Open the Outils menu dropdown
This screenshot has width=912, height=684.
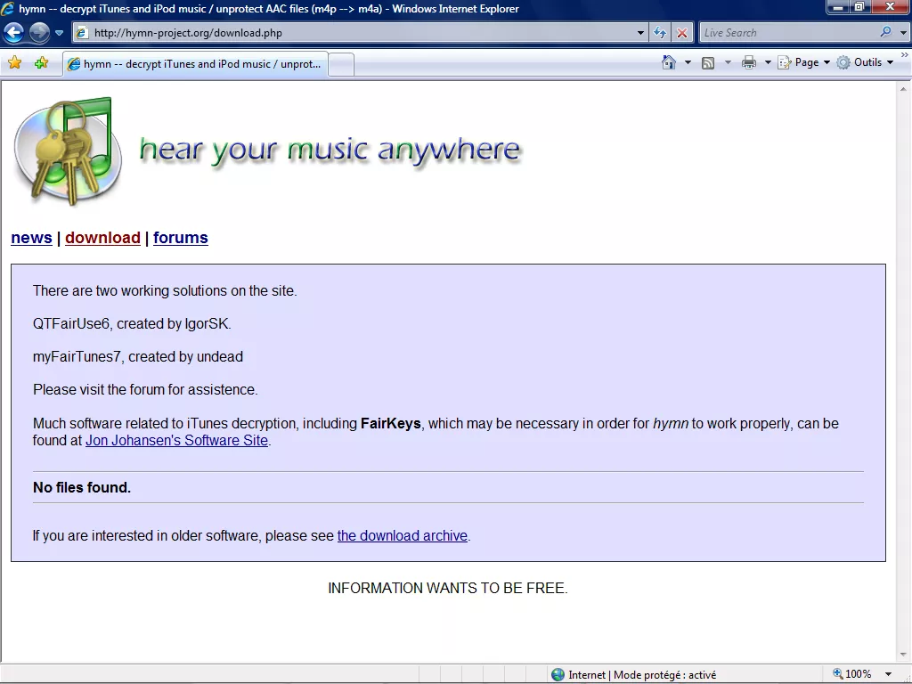tap(866, 62)
